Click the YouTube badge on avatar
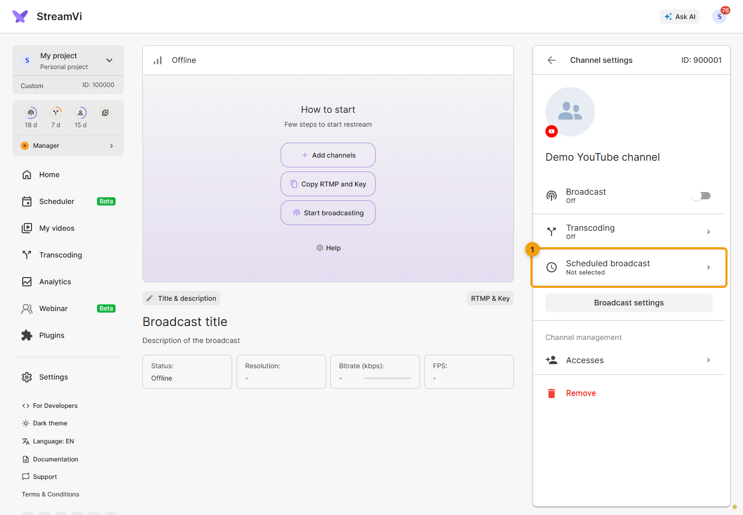This screenshot has width=743, height=515. 552,131
